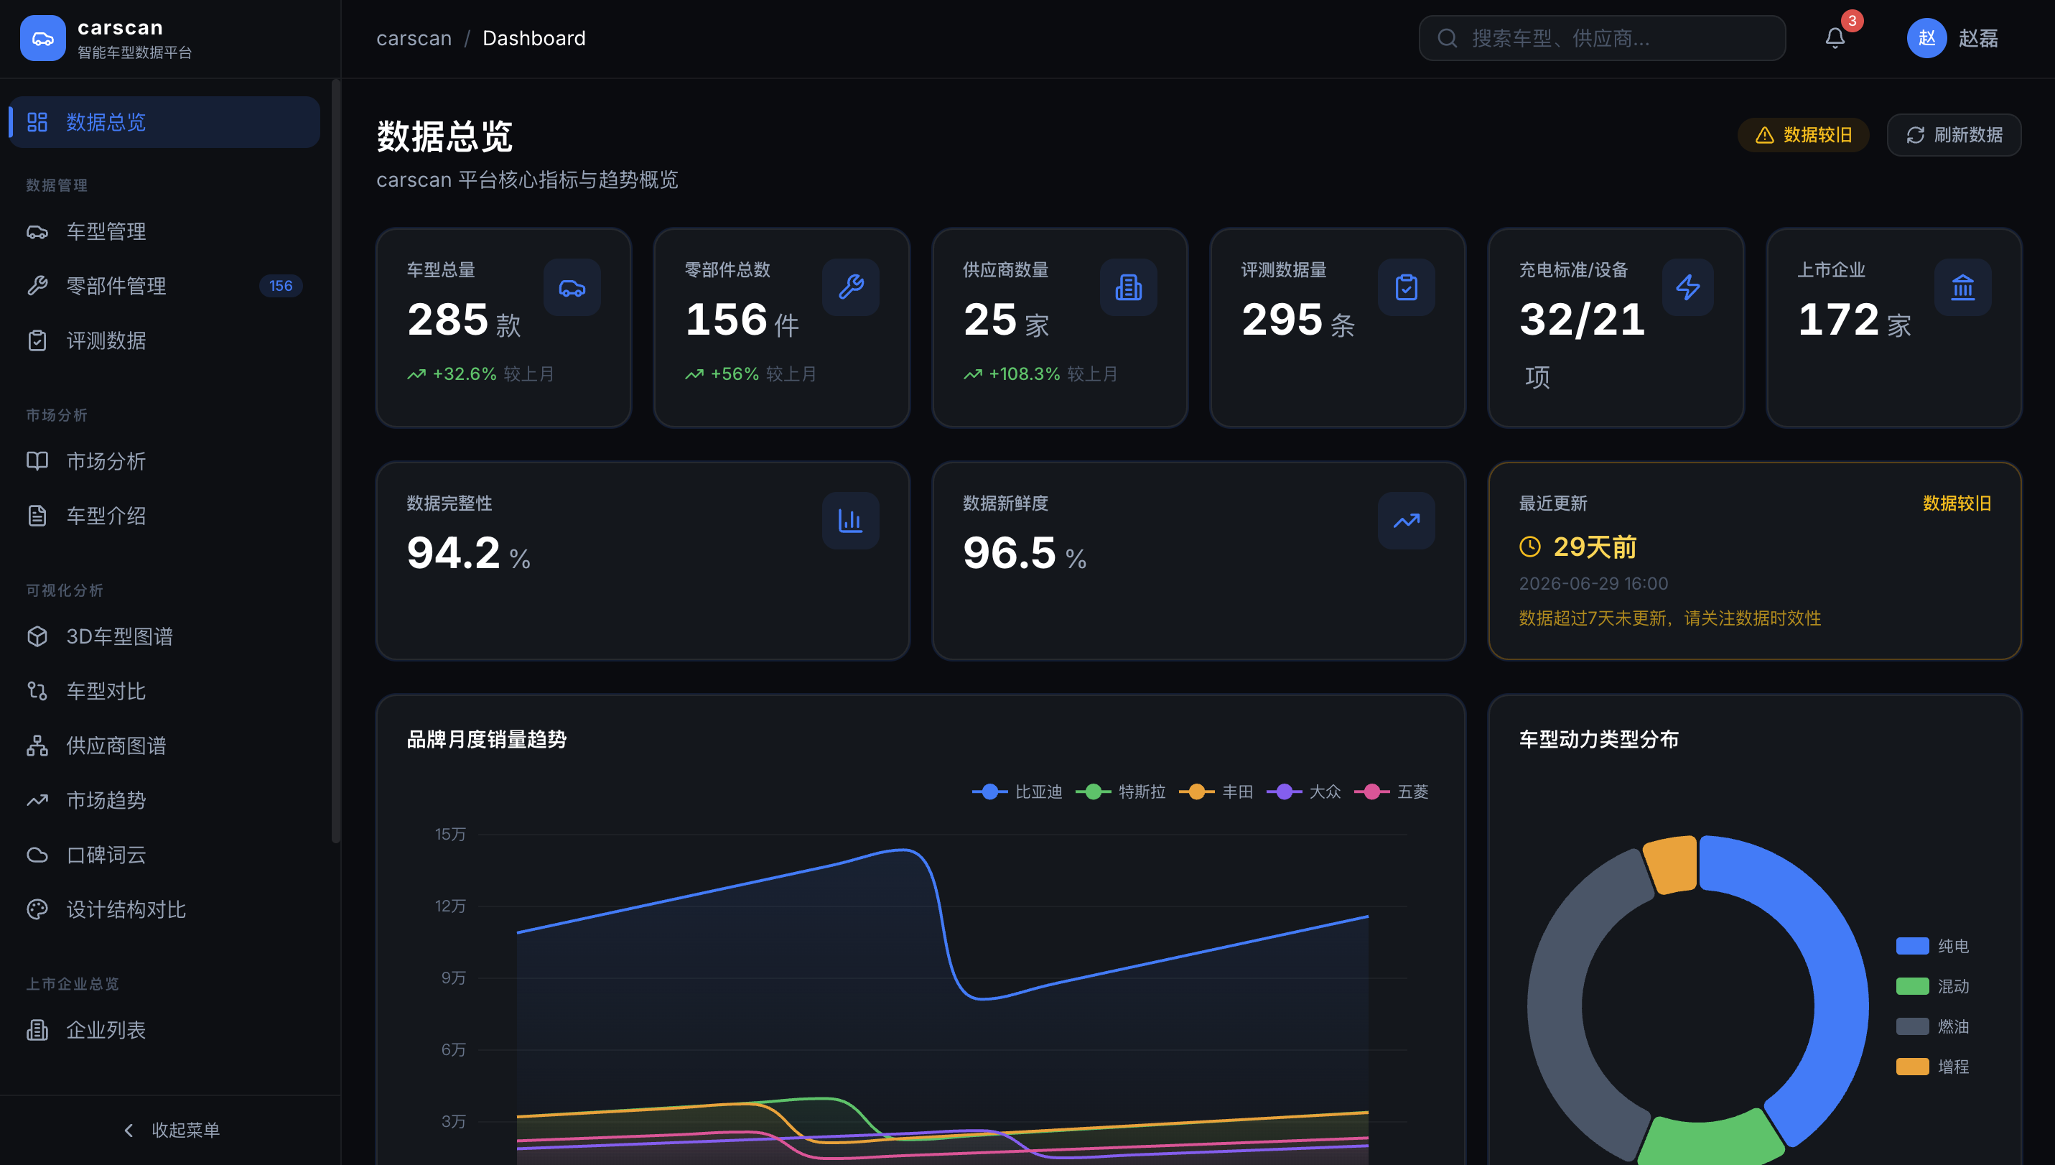Click the 赵 user avatar
Image resolution: width=2055 pixels, height=1165 pixels.
click(1926, 37)
